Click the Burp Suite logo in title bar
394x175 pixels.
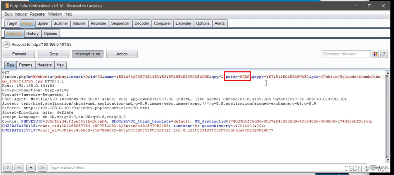coord(6,6)
